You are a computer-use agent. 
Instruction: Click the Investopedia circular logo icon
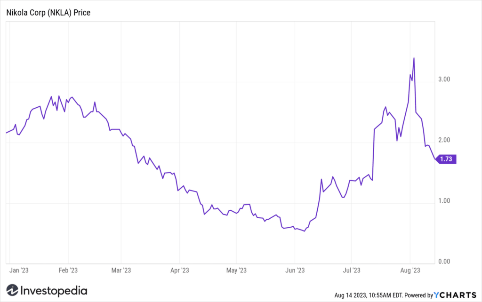coord(12,290)
